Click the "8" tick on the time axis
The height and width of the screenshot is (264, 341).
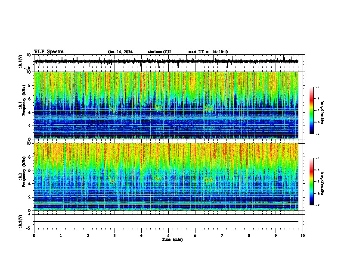pos(249,236)
